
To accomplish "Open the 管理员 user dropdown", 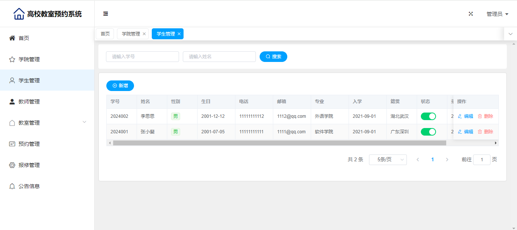I will click(x=497, y=14).
